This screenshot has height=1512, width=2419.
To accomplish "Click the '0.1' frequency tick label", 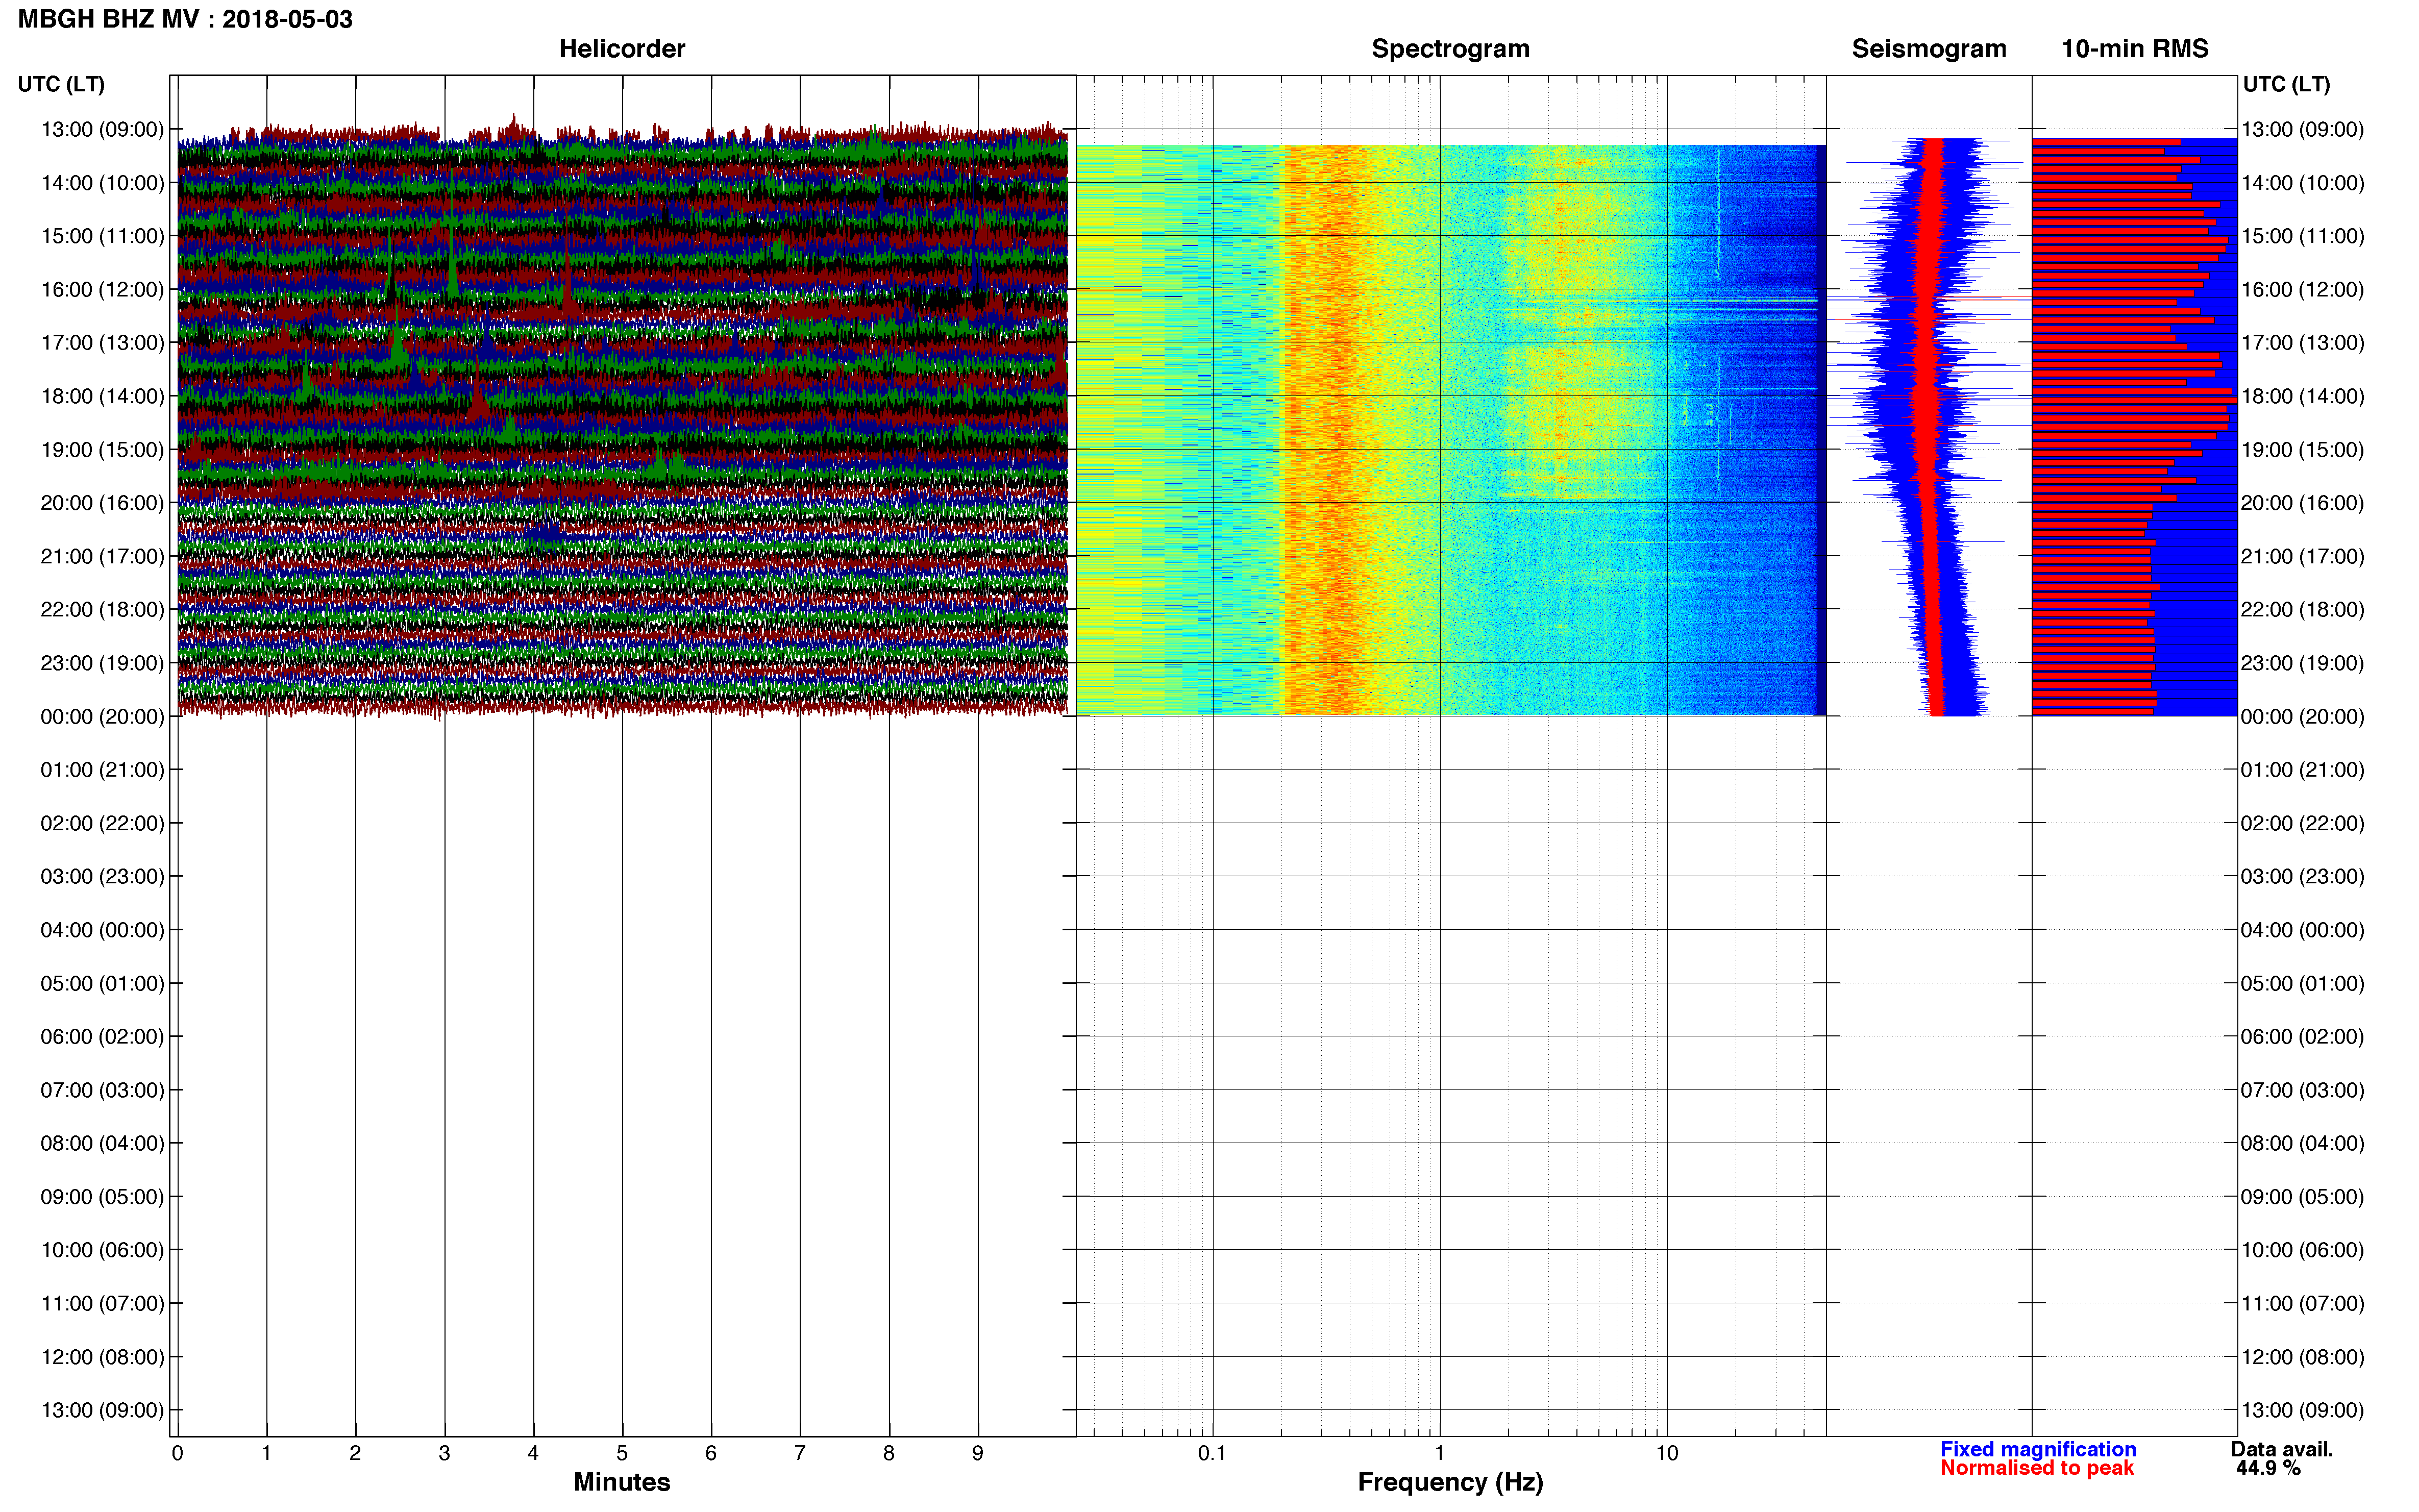I will point(1212,1453).
